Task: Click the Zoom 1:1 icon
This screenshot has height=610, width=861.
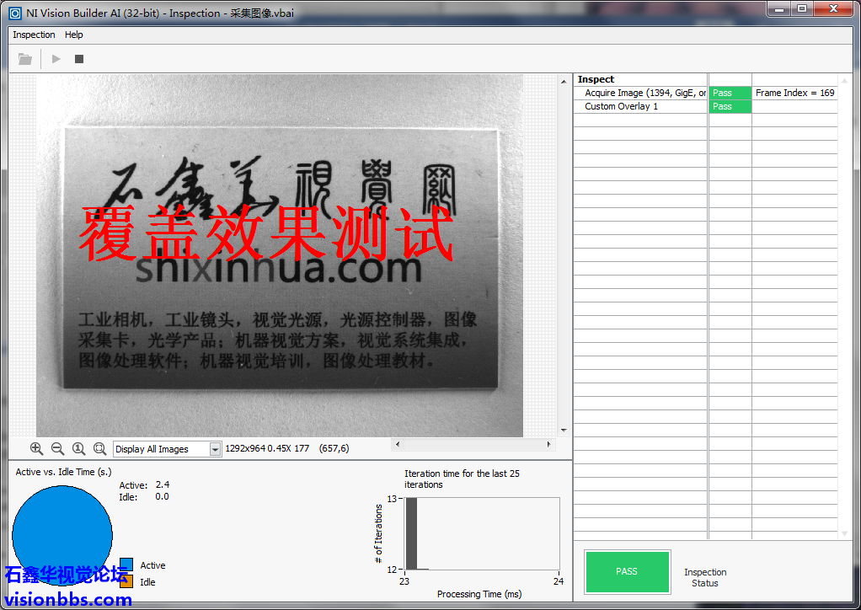Action: [78, 449]
